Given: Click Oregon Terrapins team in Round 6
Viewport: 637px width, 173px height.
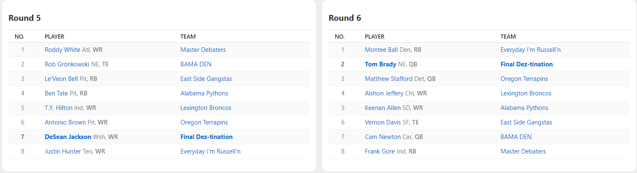Looking at the screenshot, I should click(524, 79).
